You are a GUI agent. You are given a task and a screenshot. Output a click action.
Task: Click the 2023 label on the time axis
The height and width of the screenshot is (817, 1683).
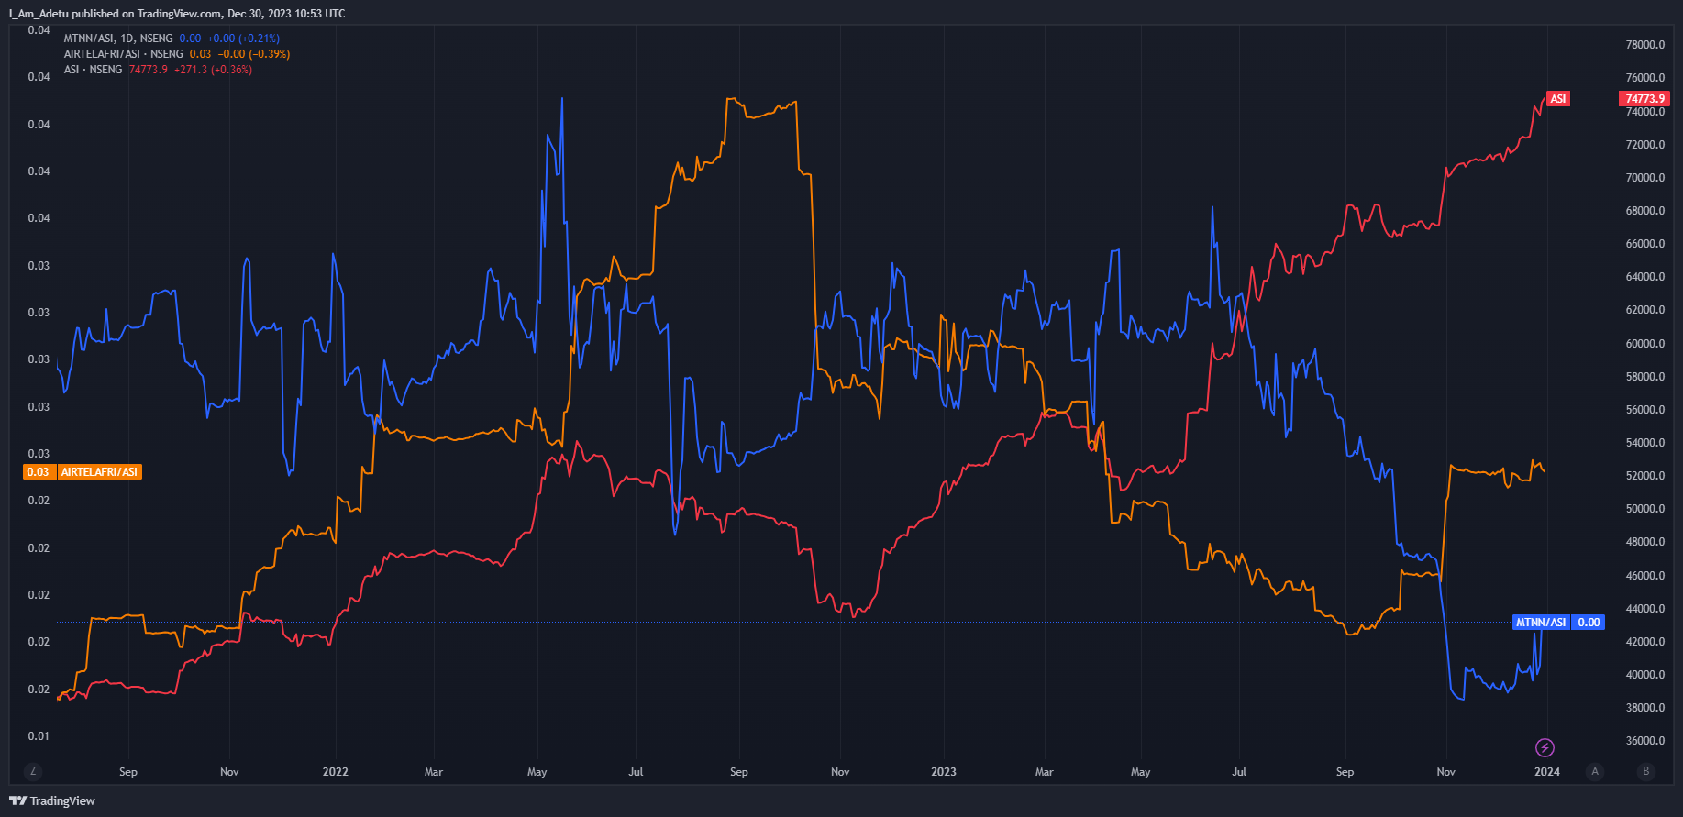tap(944, 772)
